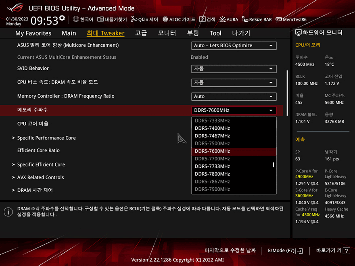Launch MemTest86 icon
Viewport: 355px width, 266px height.
279,19
